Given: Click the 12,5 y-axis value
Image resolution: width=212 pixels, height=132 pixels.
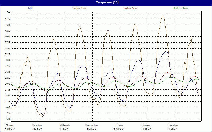Looking at the screenshot, I should [7, 101].
